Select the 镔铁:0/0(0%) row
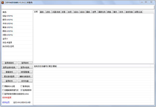The height and width of the screenshot is (107, 156). [17, 31]
